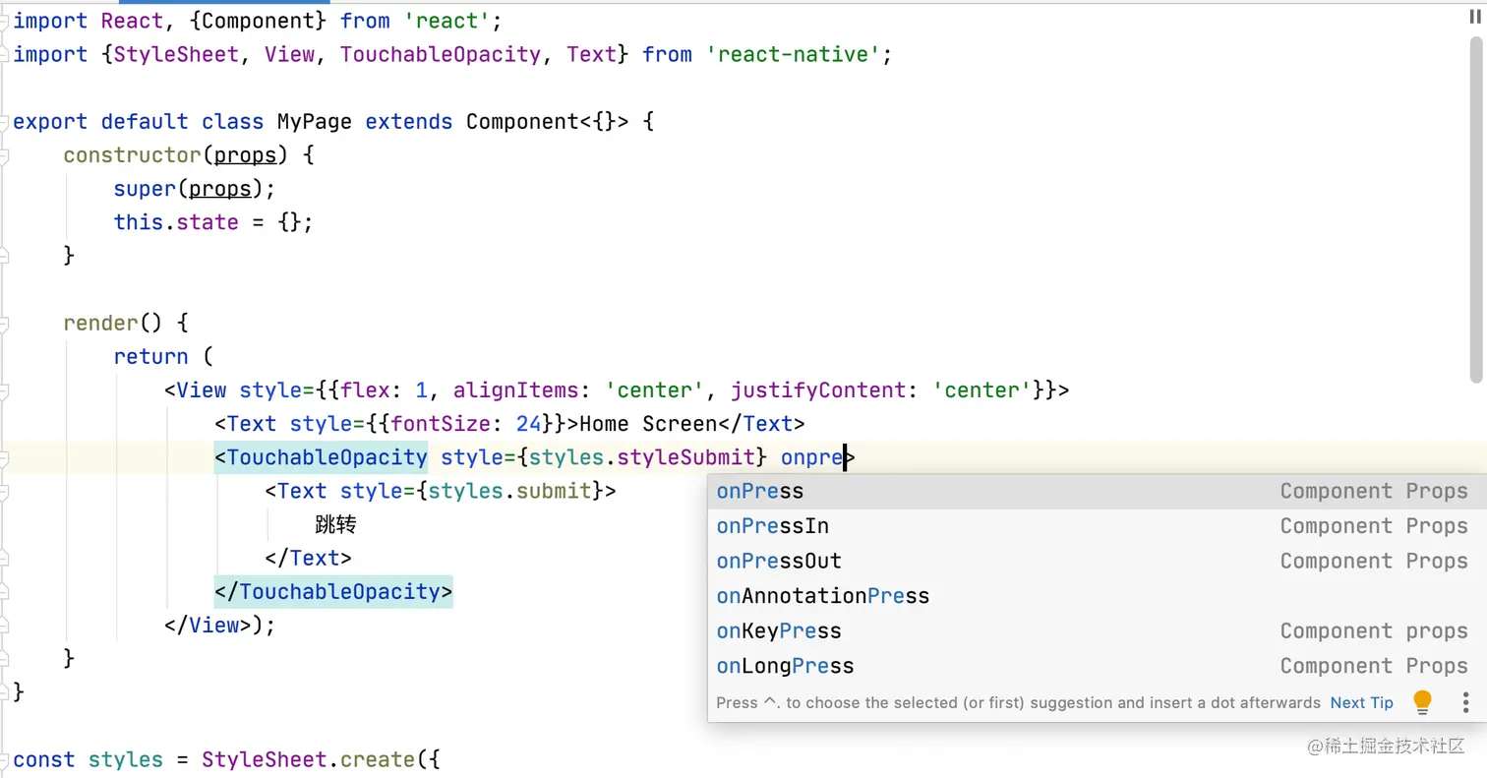Click the 'justifyContent' property

(818, 390)
